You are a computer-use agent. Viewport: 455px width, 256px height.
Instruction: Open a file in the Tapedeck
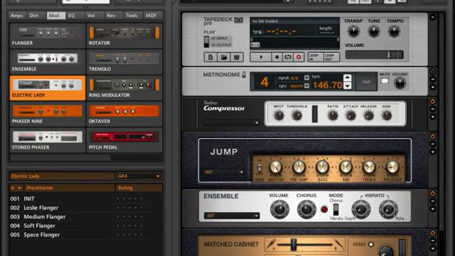(x=224, y=57)
